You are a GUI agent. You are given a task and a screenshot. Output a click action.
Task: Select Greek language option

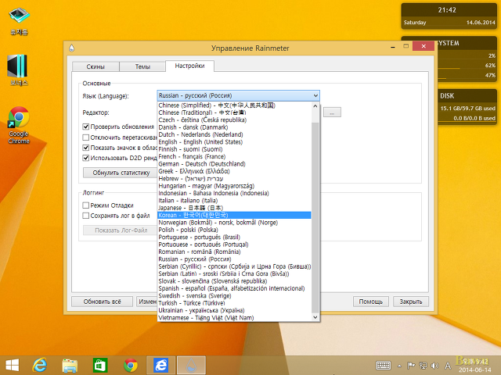pos(234,171)
